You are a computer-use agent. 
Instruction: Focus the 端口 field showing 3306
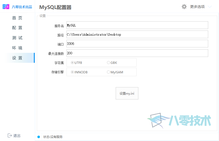[x=137, y=44]
